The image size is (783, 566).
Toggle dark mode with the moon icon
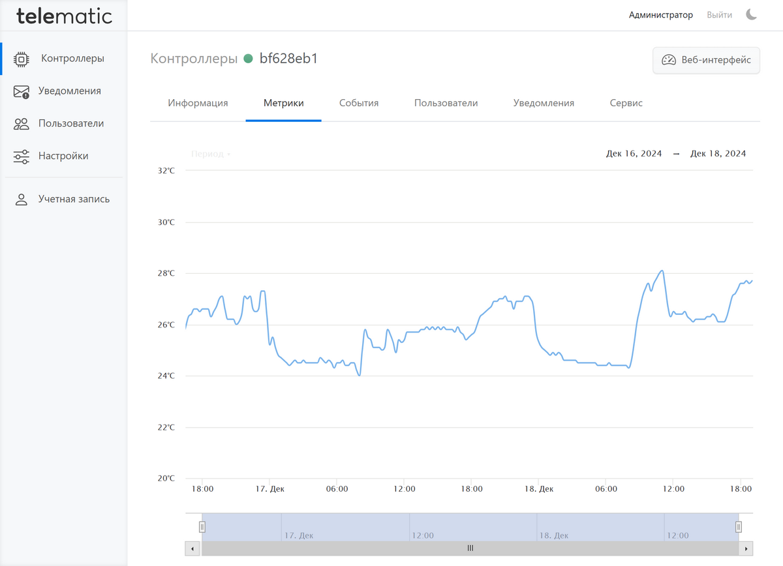(752, 14)
